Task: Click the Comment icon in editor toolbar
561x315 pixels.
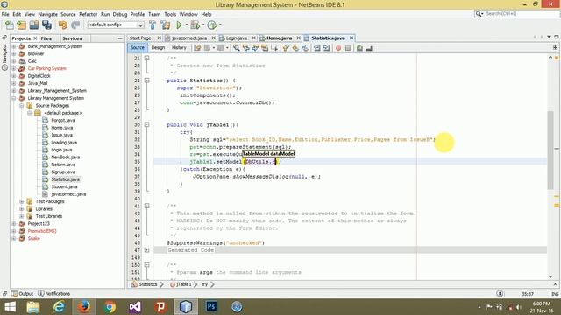Action: tap(359, 48)
